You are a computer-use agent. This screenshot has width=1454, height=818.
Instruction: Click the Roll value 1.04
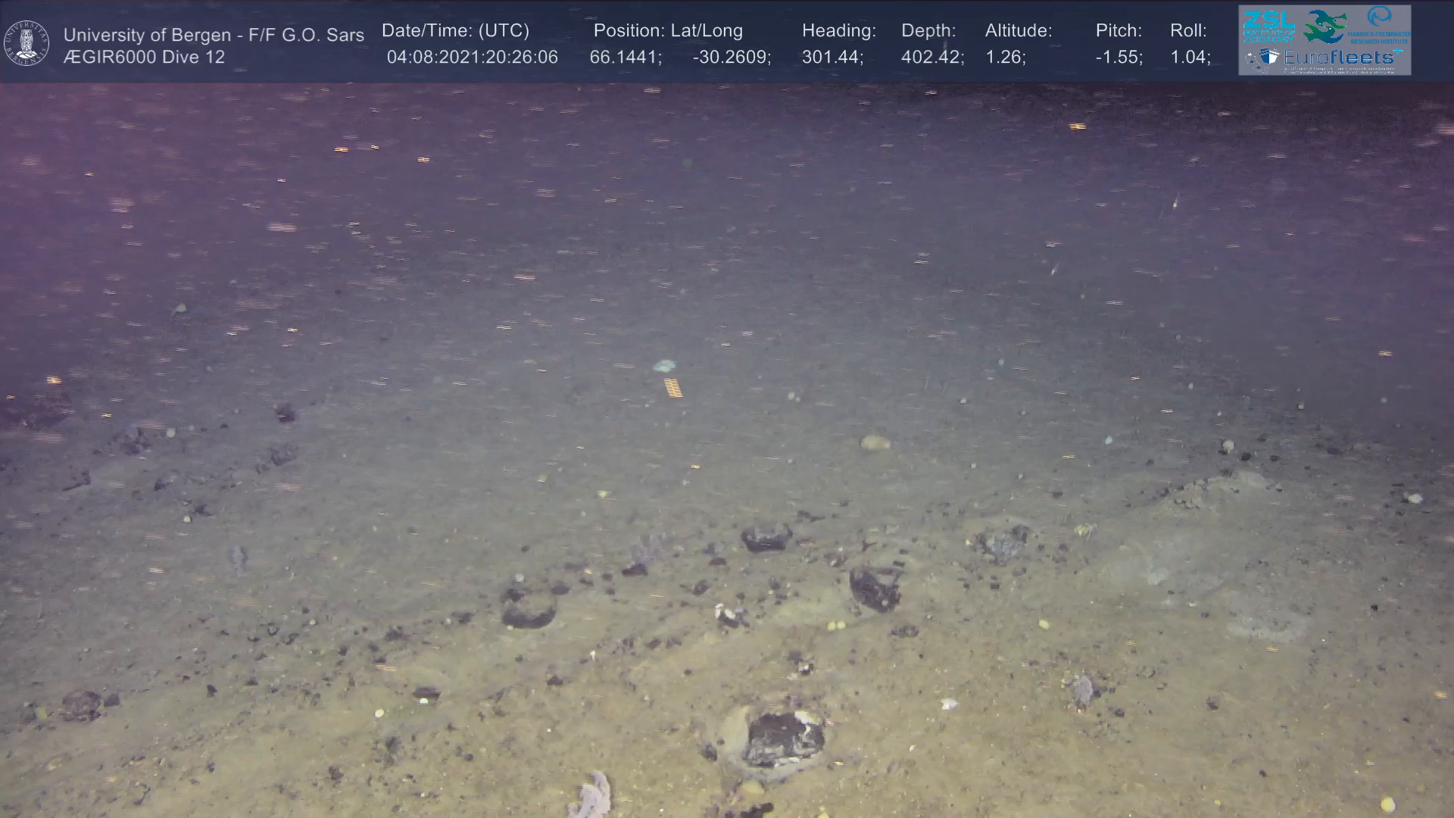click(1190, 58)
